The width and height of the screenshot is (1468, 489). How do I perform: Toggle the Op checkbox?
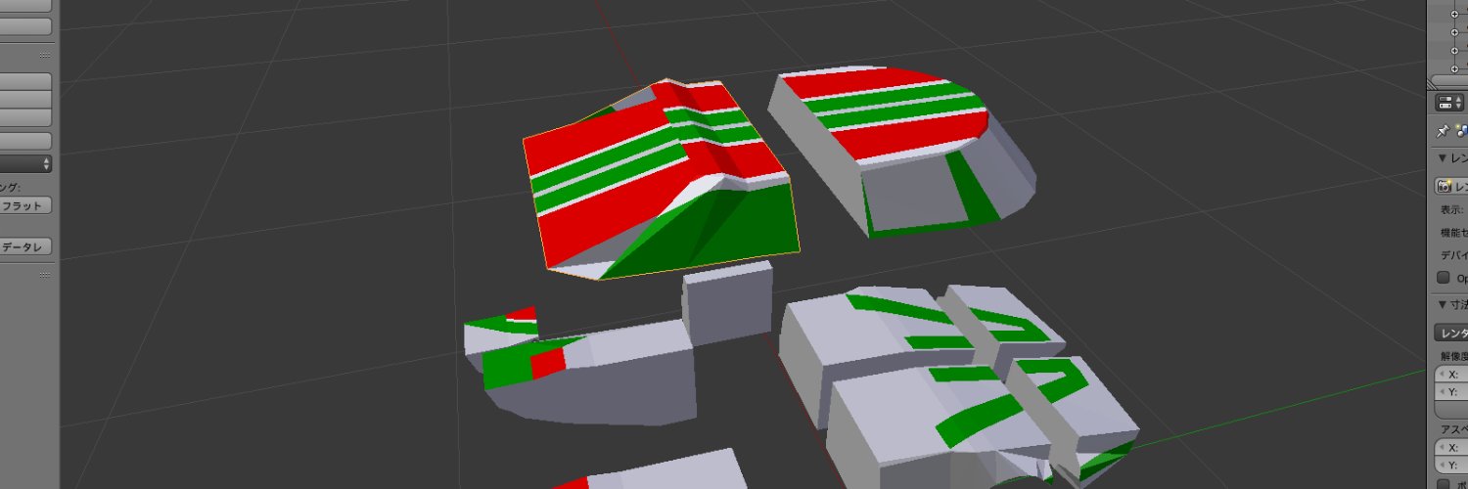pos(1443,278)
